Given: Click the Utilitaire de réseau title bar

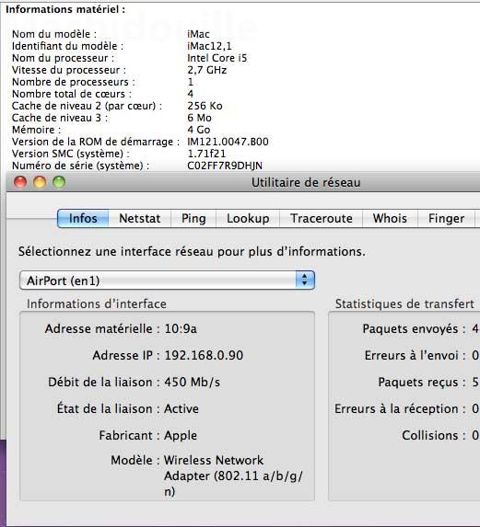Looking at the screenshot, I should [x=306, y=182].
